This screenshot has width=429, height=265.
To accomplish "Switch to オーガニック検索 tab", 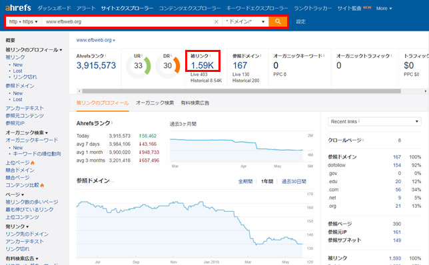I will pos(155,103).
